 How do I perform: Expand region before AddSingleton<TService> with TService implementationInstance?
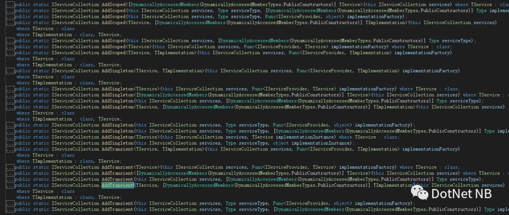coord(10,137)
